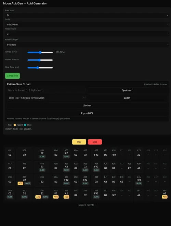Select step #26 with note D1
This screenshot has height=226, width=171.
[x=114, y=167]
